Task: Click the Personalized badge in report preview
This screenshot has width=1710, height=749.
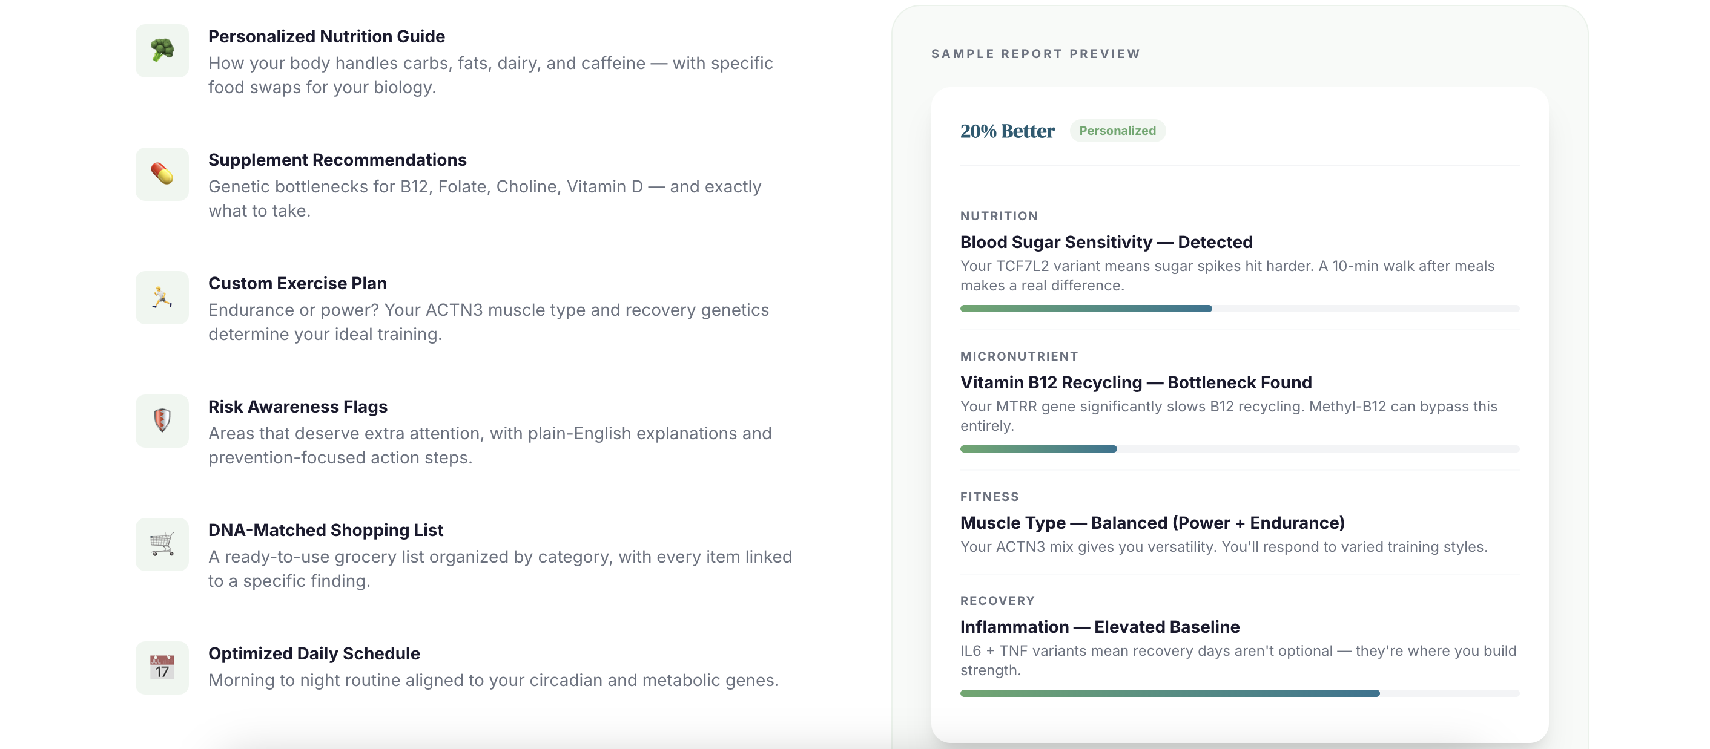Action: [1117, 131]
